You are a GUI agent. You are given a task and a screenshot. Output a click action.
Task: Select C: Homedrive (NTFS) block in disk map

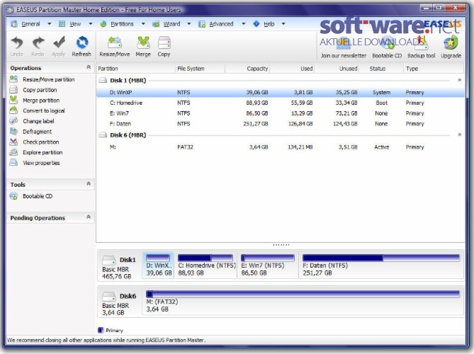pos(206,265)
